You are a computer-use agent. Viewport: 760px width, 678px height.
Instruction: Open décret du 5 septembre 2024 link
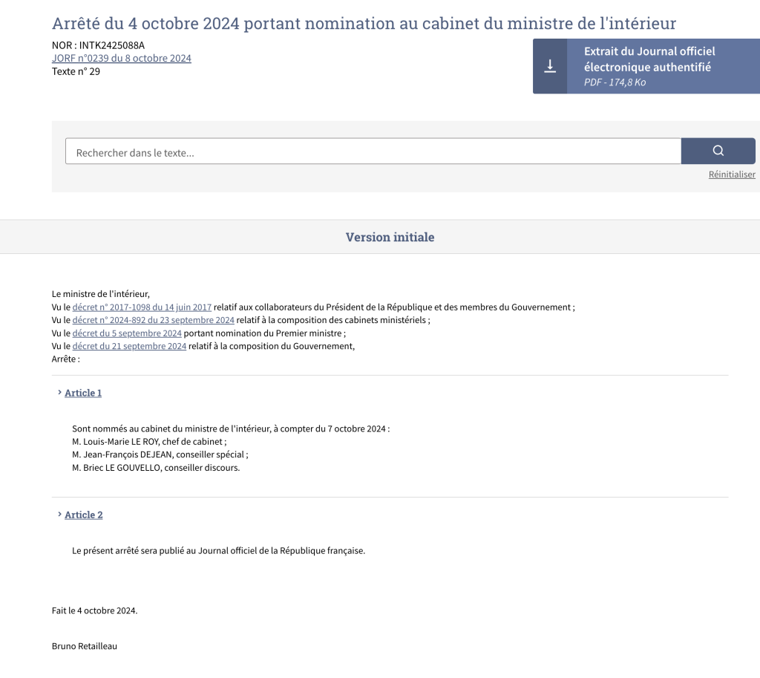point(127,333)
